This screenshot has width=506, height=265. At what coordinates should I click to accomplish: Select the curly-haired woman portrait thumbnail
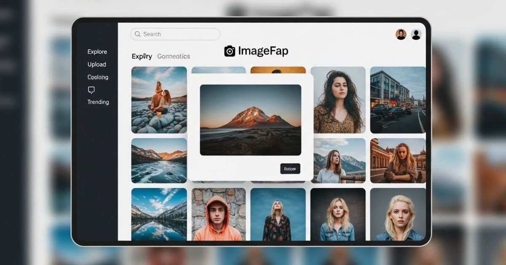[x=339, y=100]
